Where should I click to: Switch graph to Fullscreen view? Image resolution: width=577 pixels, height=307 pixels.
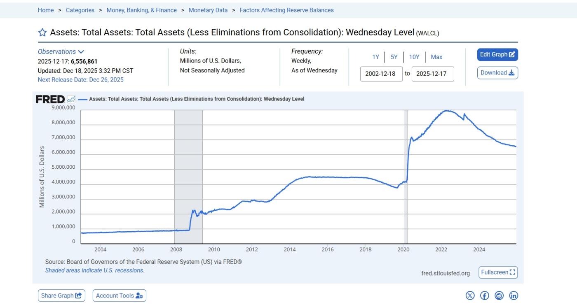coord(498,272)
